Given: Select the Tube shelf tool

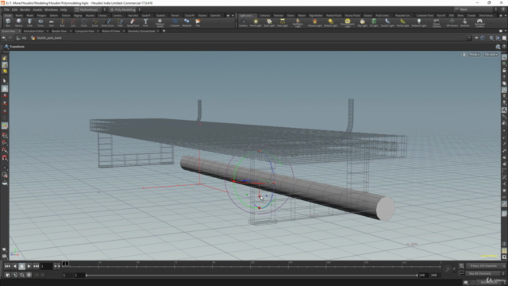Looking at the screenshot, I should click(x=29, y=22).
